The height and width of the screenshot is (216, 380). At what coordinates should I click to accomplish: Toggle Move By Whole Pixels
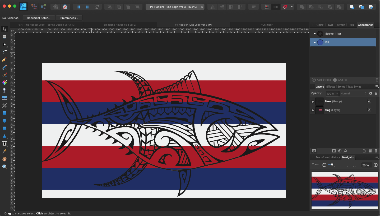point(276,7)
